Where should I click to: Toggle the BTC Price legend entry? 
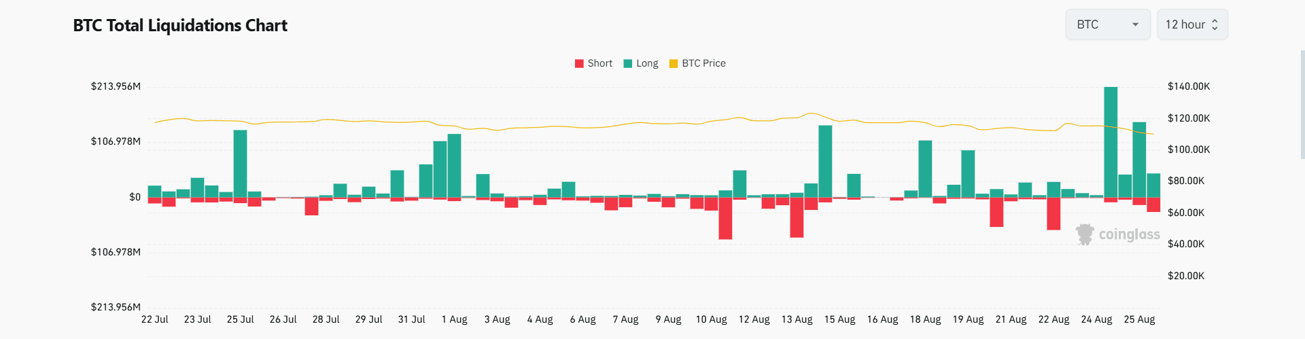[697, 63]
